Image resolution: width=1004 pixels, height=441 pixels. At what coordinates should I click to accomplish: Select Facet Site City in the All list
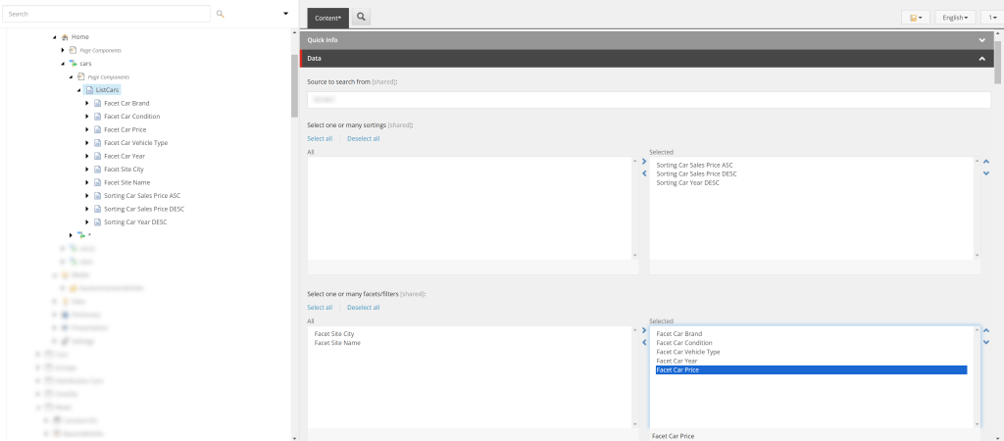pyautogui.click(x=334, y=334)
